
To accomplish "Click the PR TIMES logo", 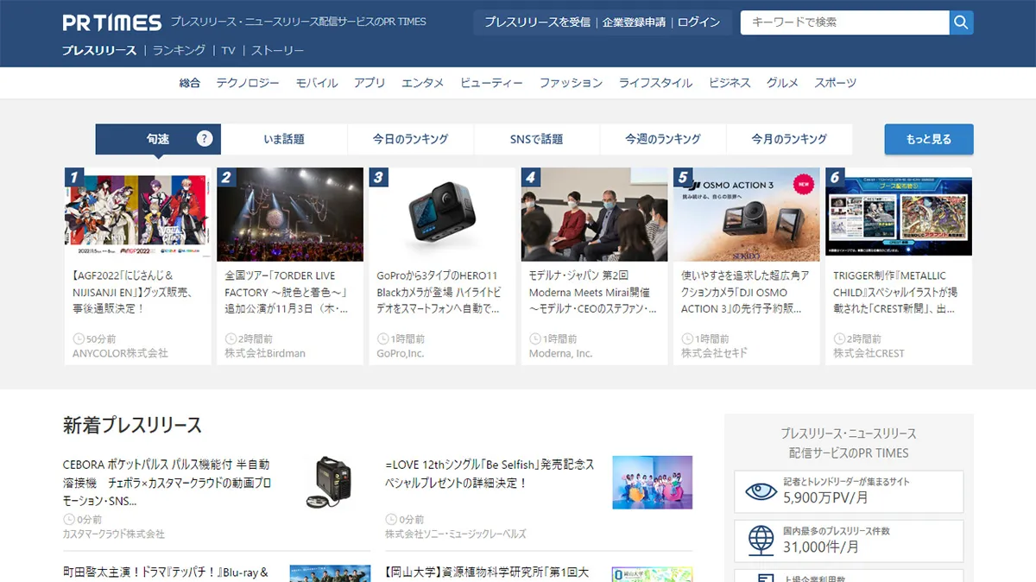I will pos(112,22).
